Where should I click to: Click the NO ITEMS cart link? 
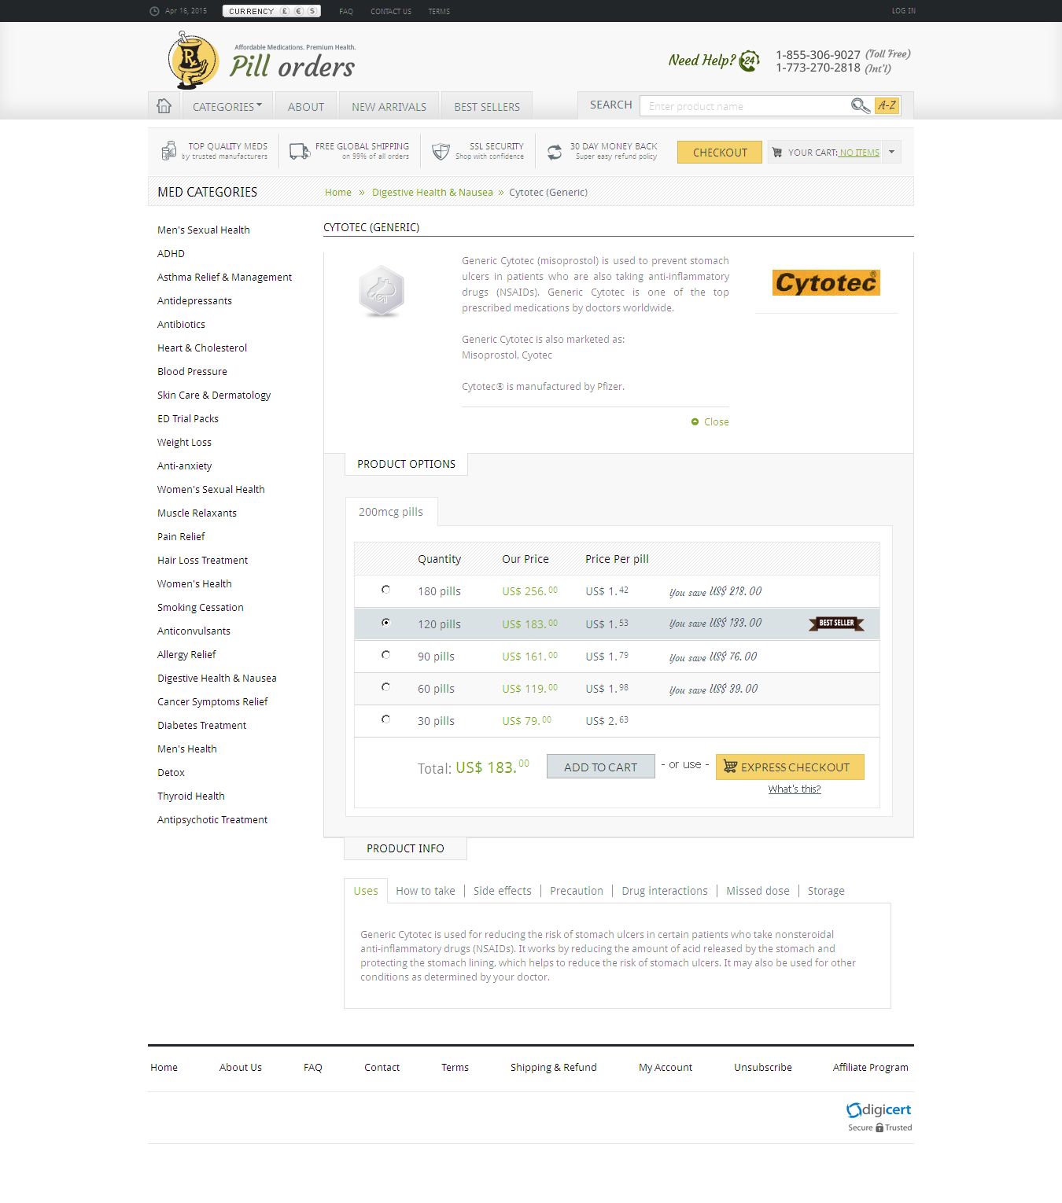[859, 153]
